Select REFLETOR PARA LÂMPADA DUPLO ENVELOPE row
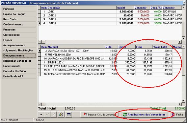 coord(110,67)
